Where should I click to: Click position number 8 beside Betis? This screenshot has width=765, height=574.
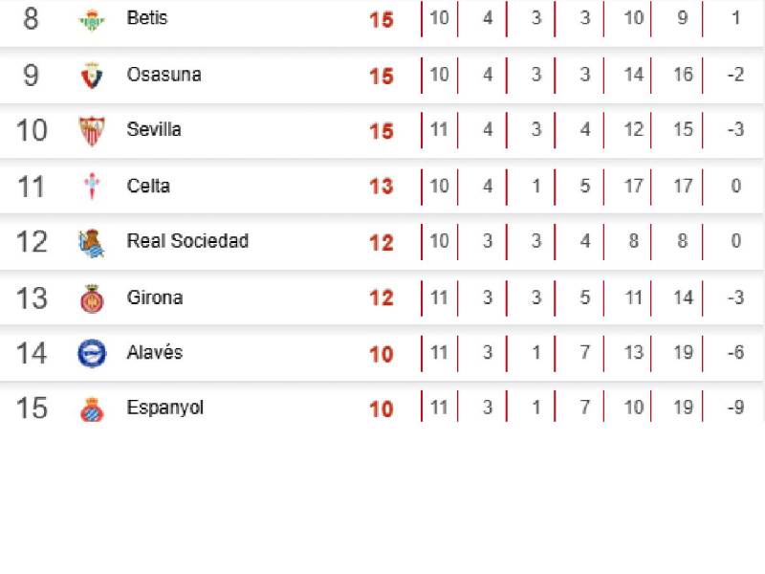(31, 19)
